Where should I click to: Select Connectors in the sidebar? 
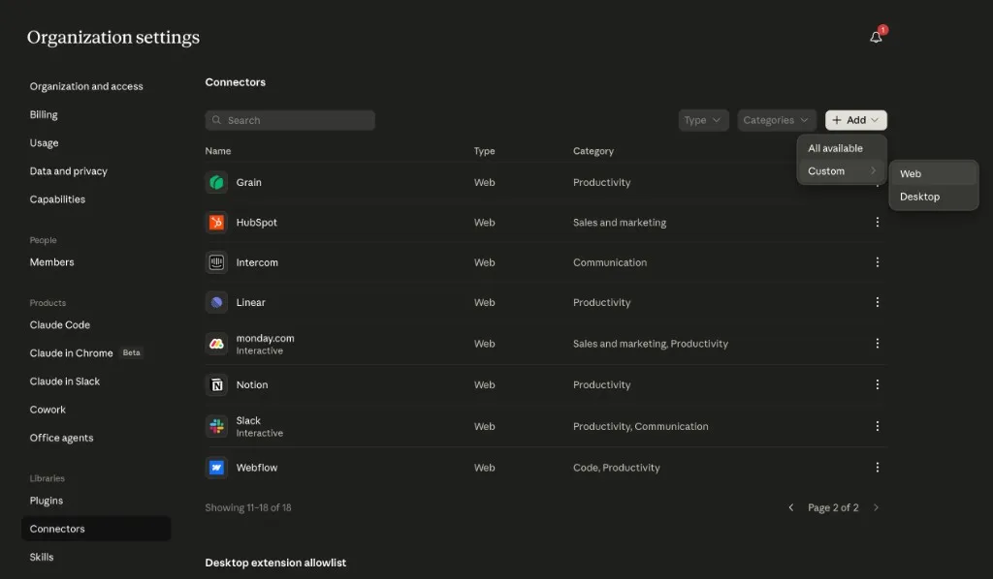pos(96,529)
